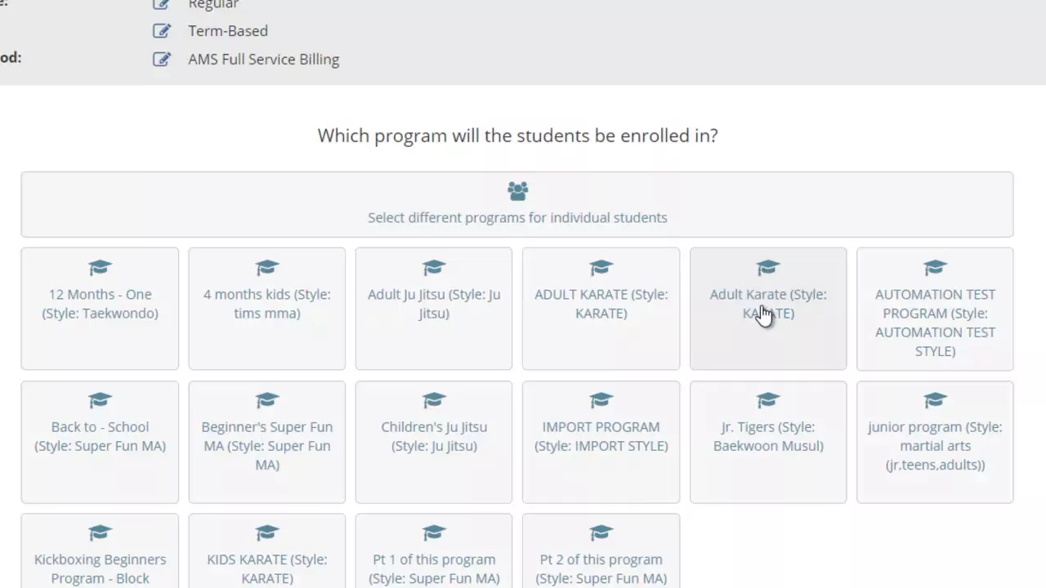Choose the 4 months kids program
Viewport: 1046px width, 588px height.
[267, 309]
